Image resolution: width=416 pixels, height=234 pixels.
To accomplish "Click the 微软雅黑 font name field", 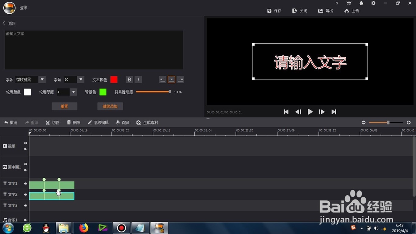I will tap(27, 80).
